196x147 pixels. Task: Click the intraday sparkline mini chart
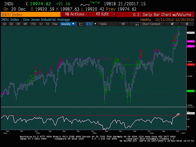pyautogui.click(x=90, y=4)
